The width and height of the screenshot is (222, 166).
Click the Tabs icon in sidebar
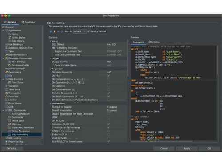point(6,51)
